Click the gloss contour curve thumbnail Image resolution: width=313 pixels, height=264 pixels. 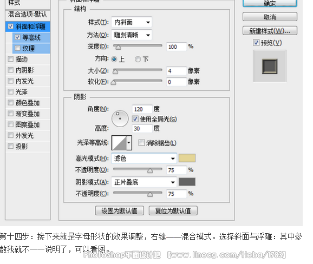click(x=119, y=143)
